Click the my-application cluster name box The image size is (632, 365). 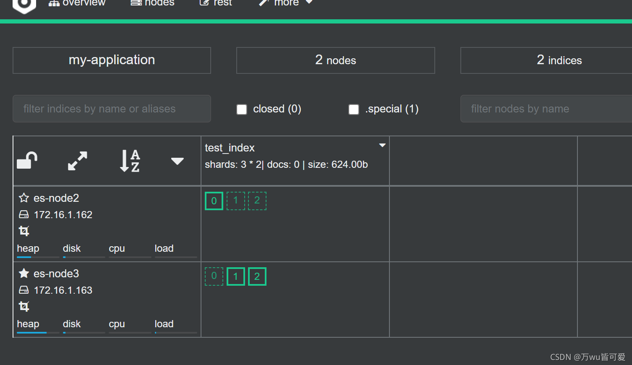pos(112,60)
